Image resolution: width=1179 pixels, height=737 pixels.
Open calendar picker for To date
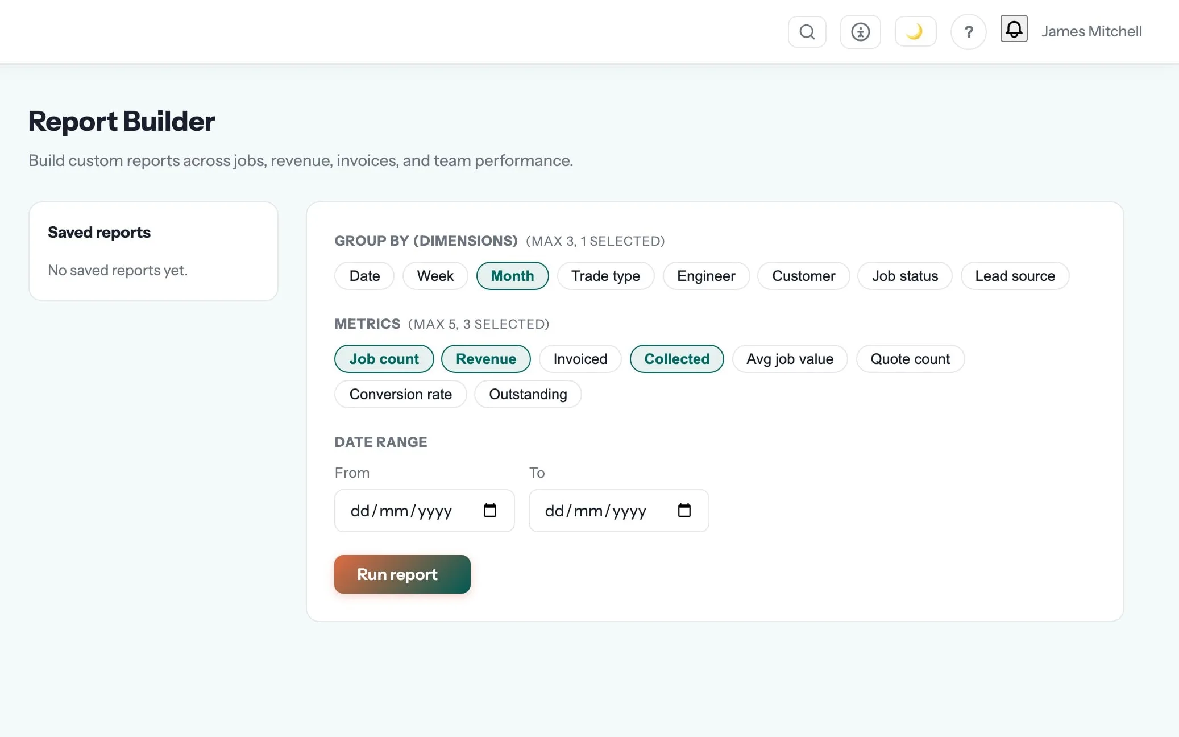pos(684,511)
